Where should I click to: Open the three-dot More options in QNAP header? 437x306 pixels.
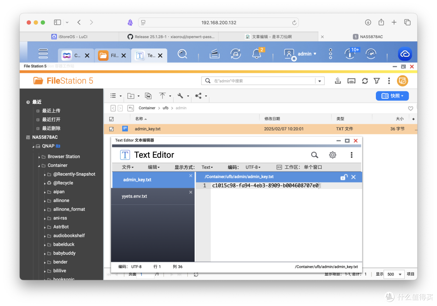point(331,53)
